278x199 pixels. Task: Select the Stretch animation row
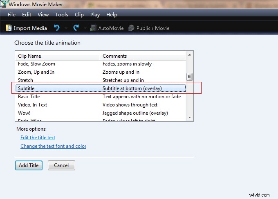click(101, 80)
